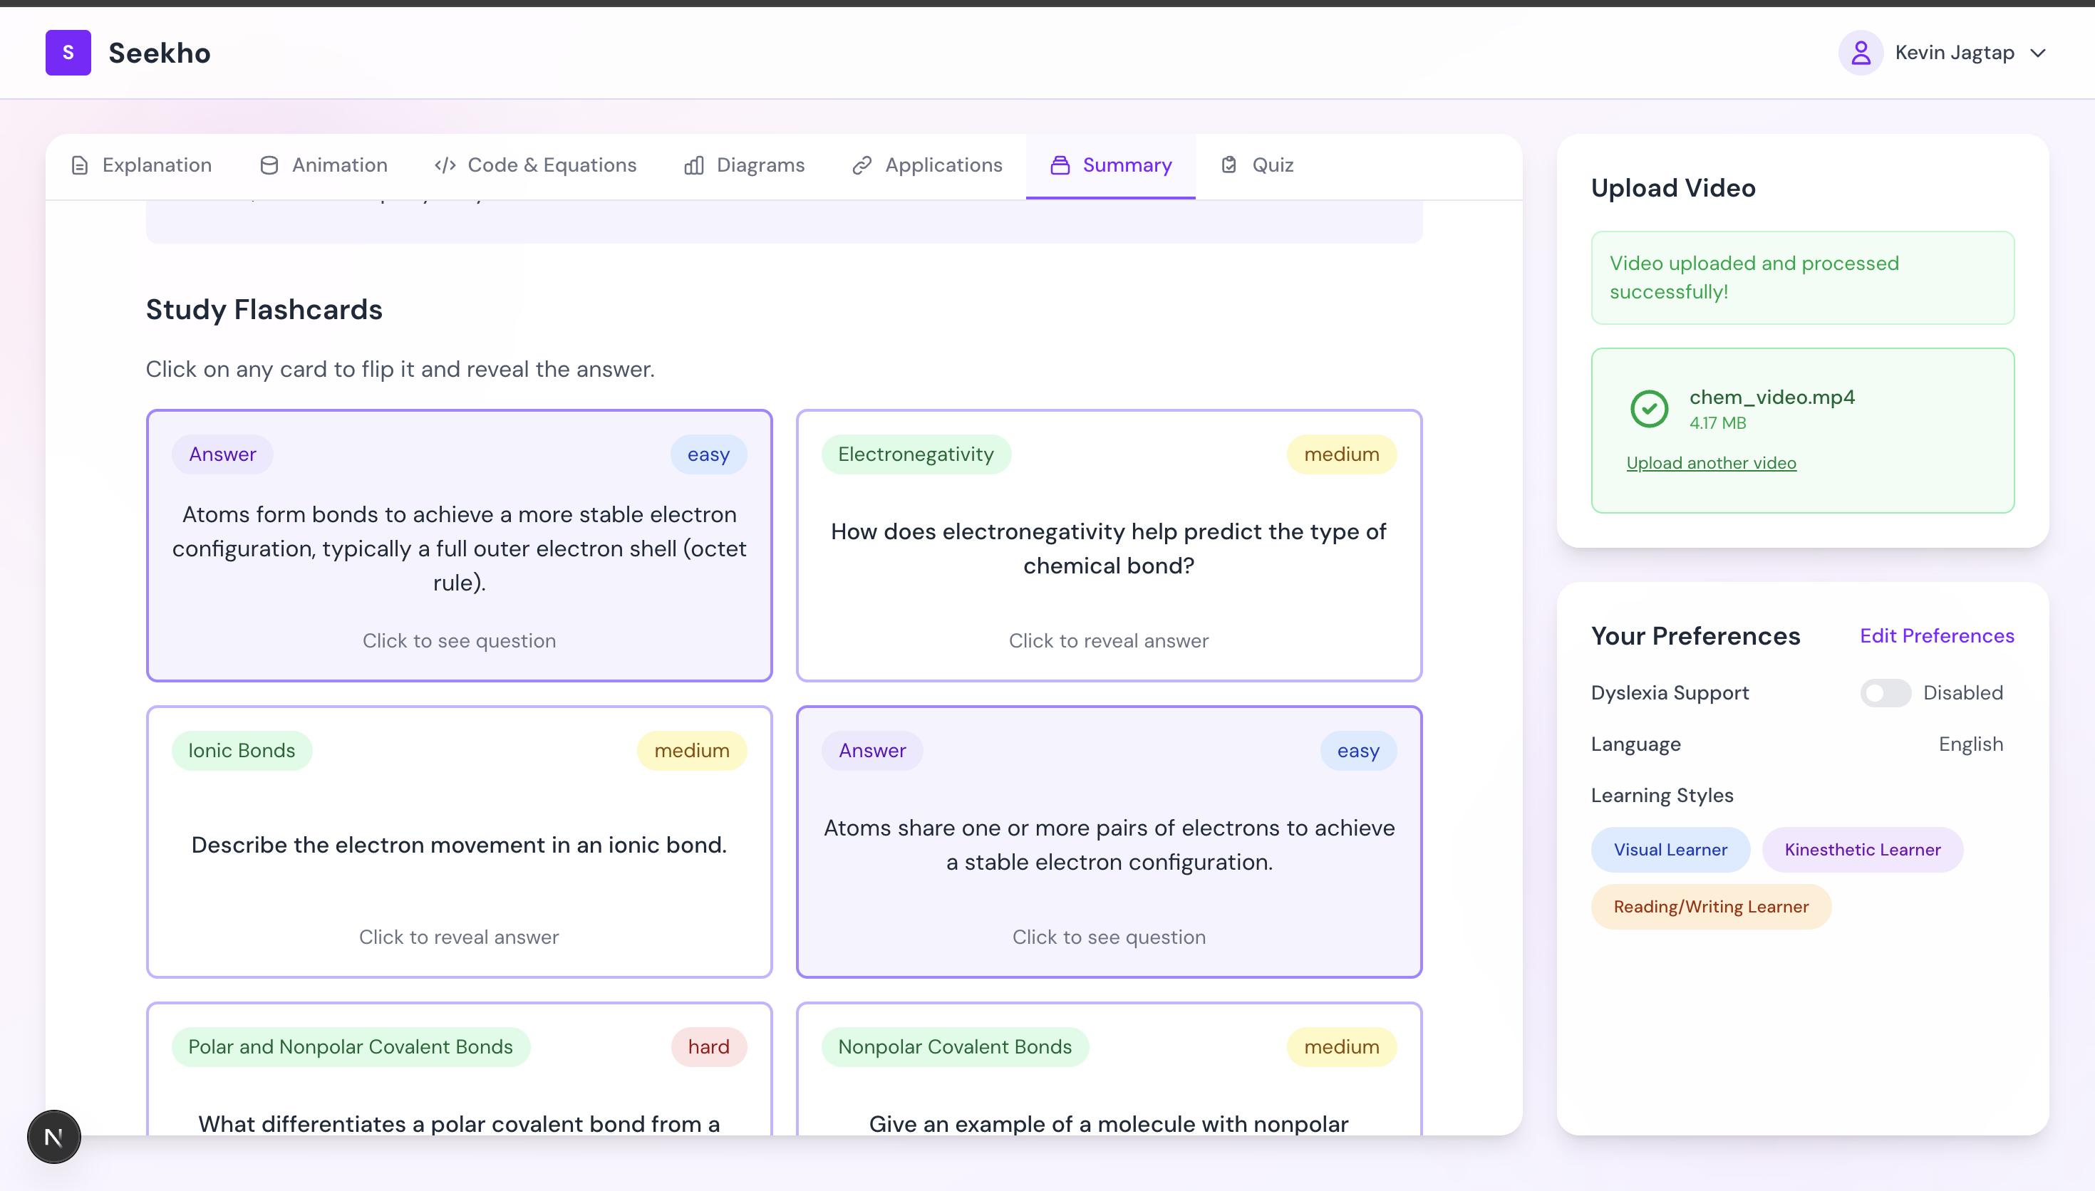
Task: Expand the Kevin Jagtap account chevron
Action: click(2038, 53)
